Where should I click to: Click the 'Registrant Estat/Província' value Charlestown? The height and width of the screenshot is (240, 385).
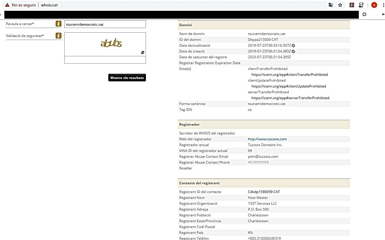(258, 221)
